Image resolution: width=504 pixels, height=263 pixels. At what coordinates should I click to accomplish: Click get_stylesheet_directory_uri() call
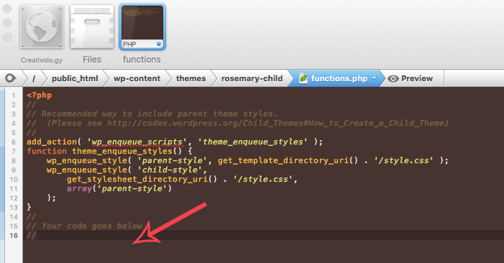tap(142, 179)
